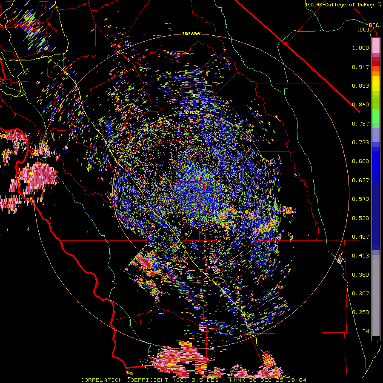
Task: Click the 0.413 scale value
Action: (360, 256)
